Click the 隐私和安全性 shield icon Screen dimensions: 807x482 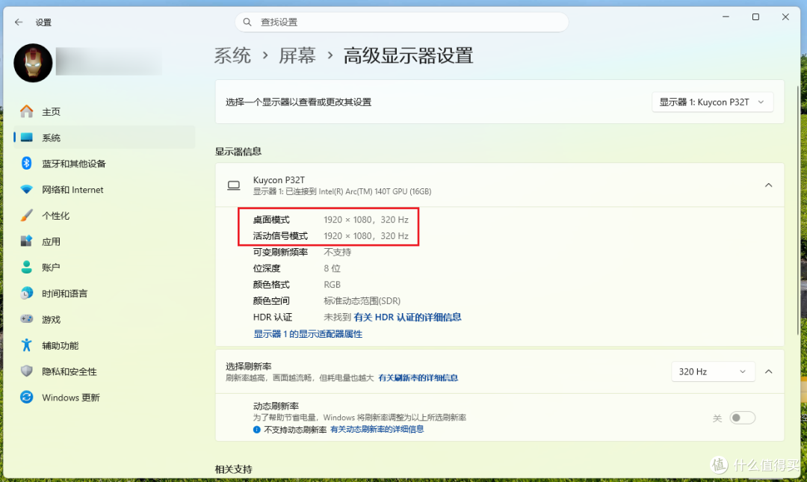(27, 371)
